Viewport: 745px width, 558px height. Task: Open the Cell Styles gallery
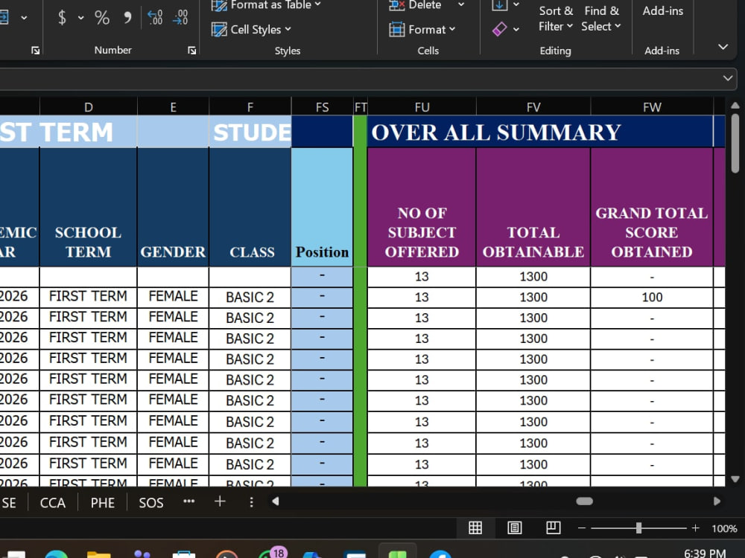251,30
